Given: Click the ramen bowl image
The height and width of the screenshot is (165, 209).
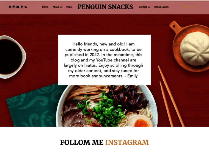Looking at the screenshot, I should point(107,106).
